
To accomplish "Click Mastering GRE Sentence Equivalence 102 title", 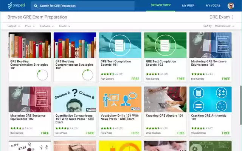I will point(28,117).
